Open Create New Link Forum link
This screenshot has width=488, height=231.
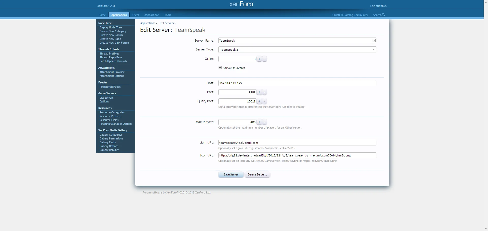pos(114,43)
